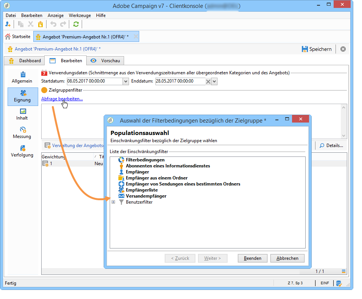The image size is (362, 299).
Task: Click the copy toolbar icon
Action: [x=21, y=24]
